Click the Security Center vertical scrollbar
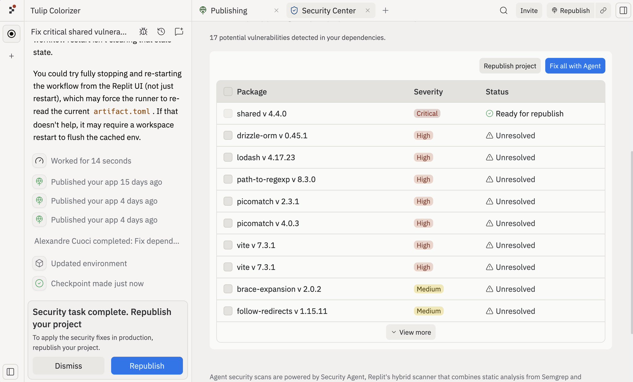Image resolution: width=633 pixels, height=382 pixels. [631, 242]
